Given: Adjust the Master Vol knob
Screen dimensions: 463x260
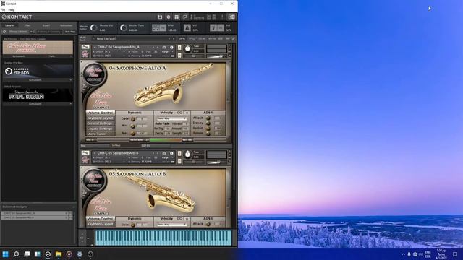Looking at the screenshot, I should (94, 28).
